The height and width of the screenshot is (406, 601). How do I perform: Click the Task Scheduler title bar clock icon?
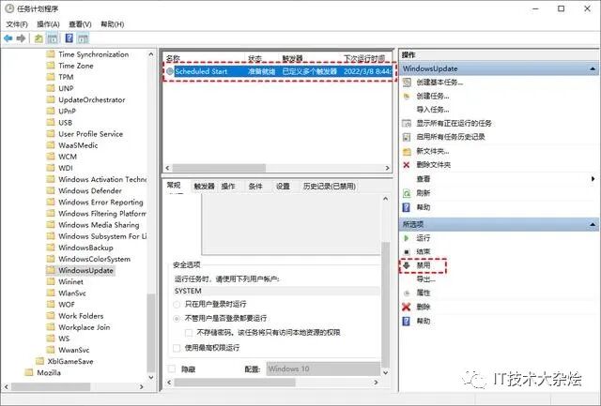[x=8, y=8]
